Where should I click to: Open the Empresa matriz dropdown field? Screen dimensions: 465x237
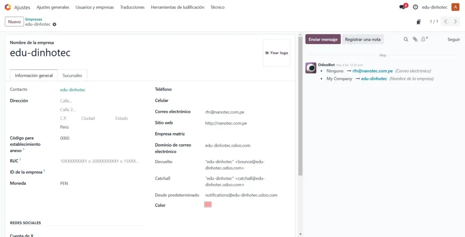[x=247, y=134]
